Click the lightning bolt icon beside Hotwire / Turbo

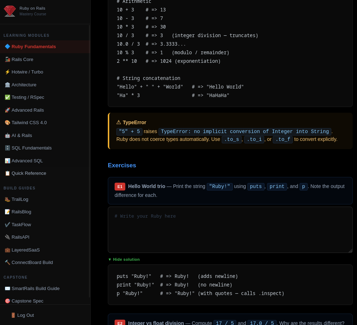click(x=7, y=72)
